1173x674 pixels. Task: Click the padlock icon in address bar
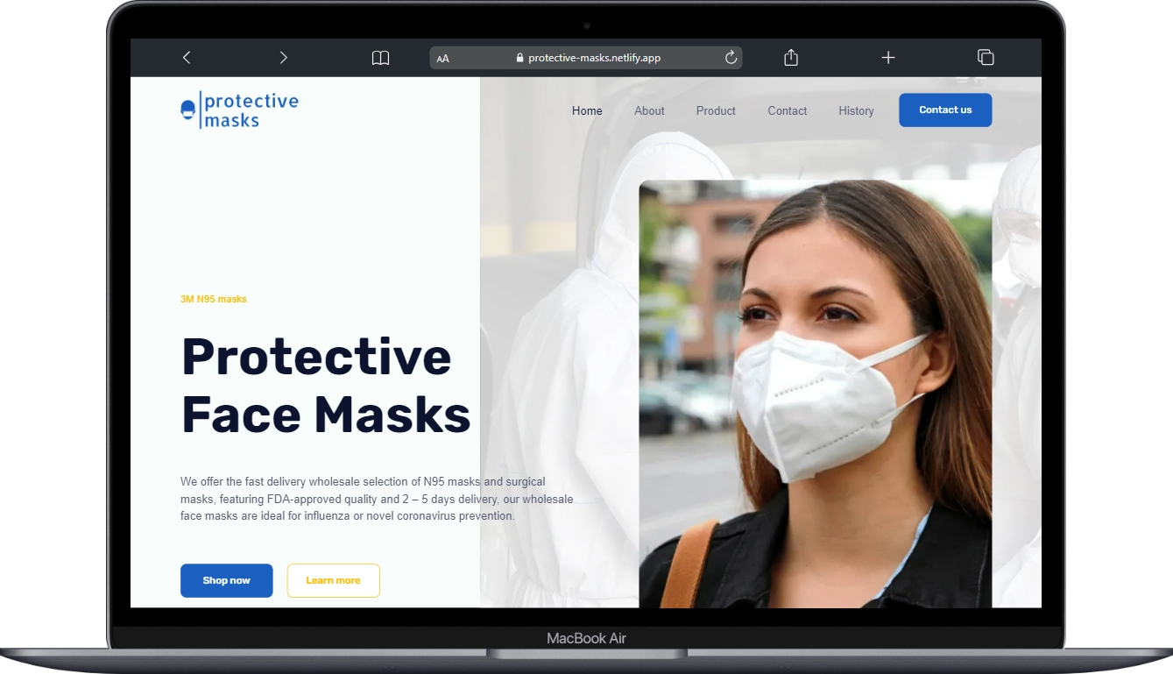(520, 58)
